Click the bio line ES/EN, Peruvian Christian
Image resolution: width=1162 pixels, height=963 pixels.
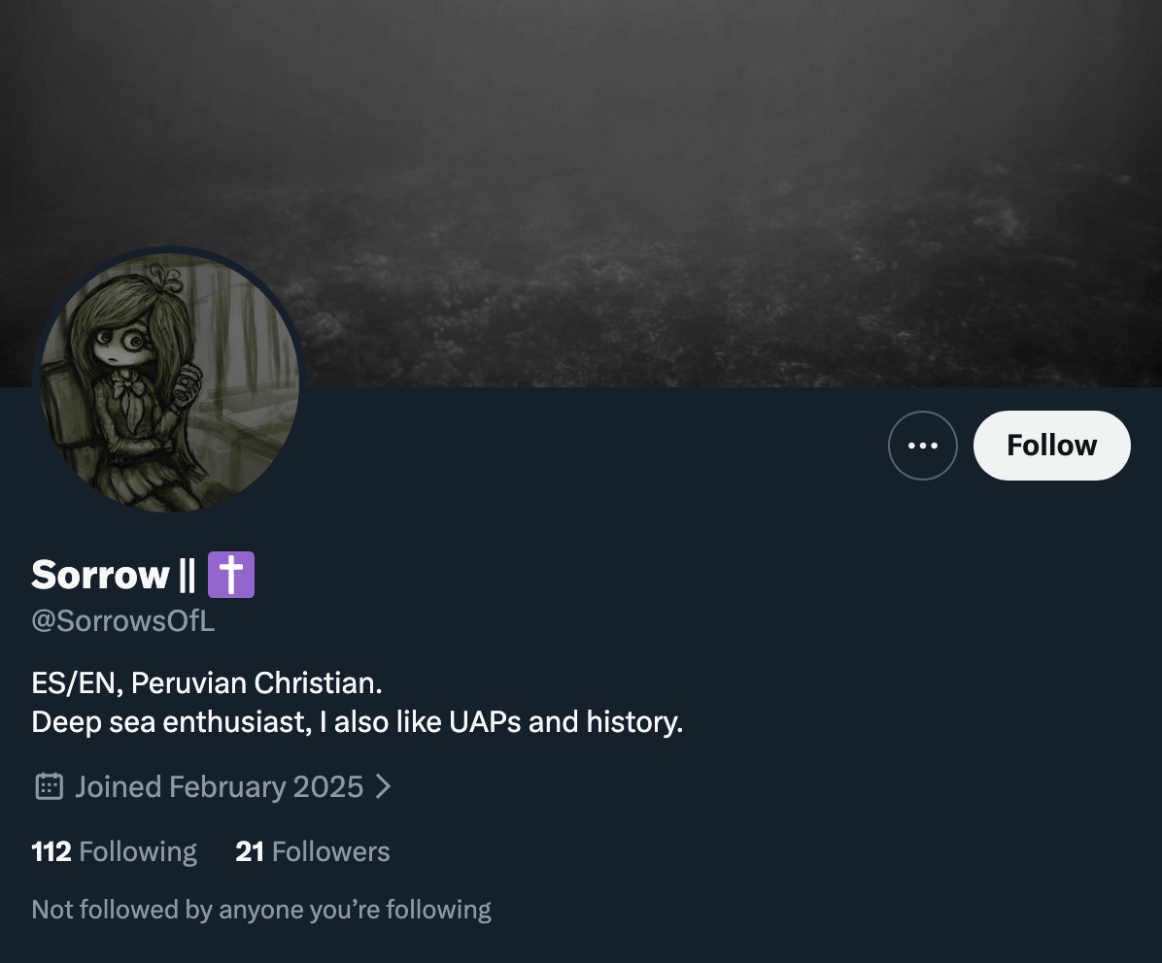[x=207, y=682]
